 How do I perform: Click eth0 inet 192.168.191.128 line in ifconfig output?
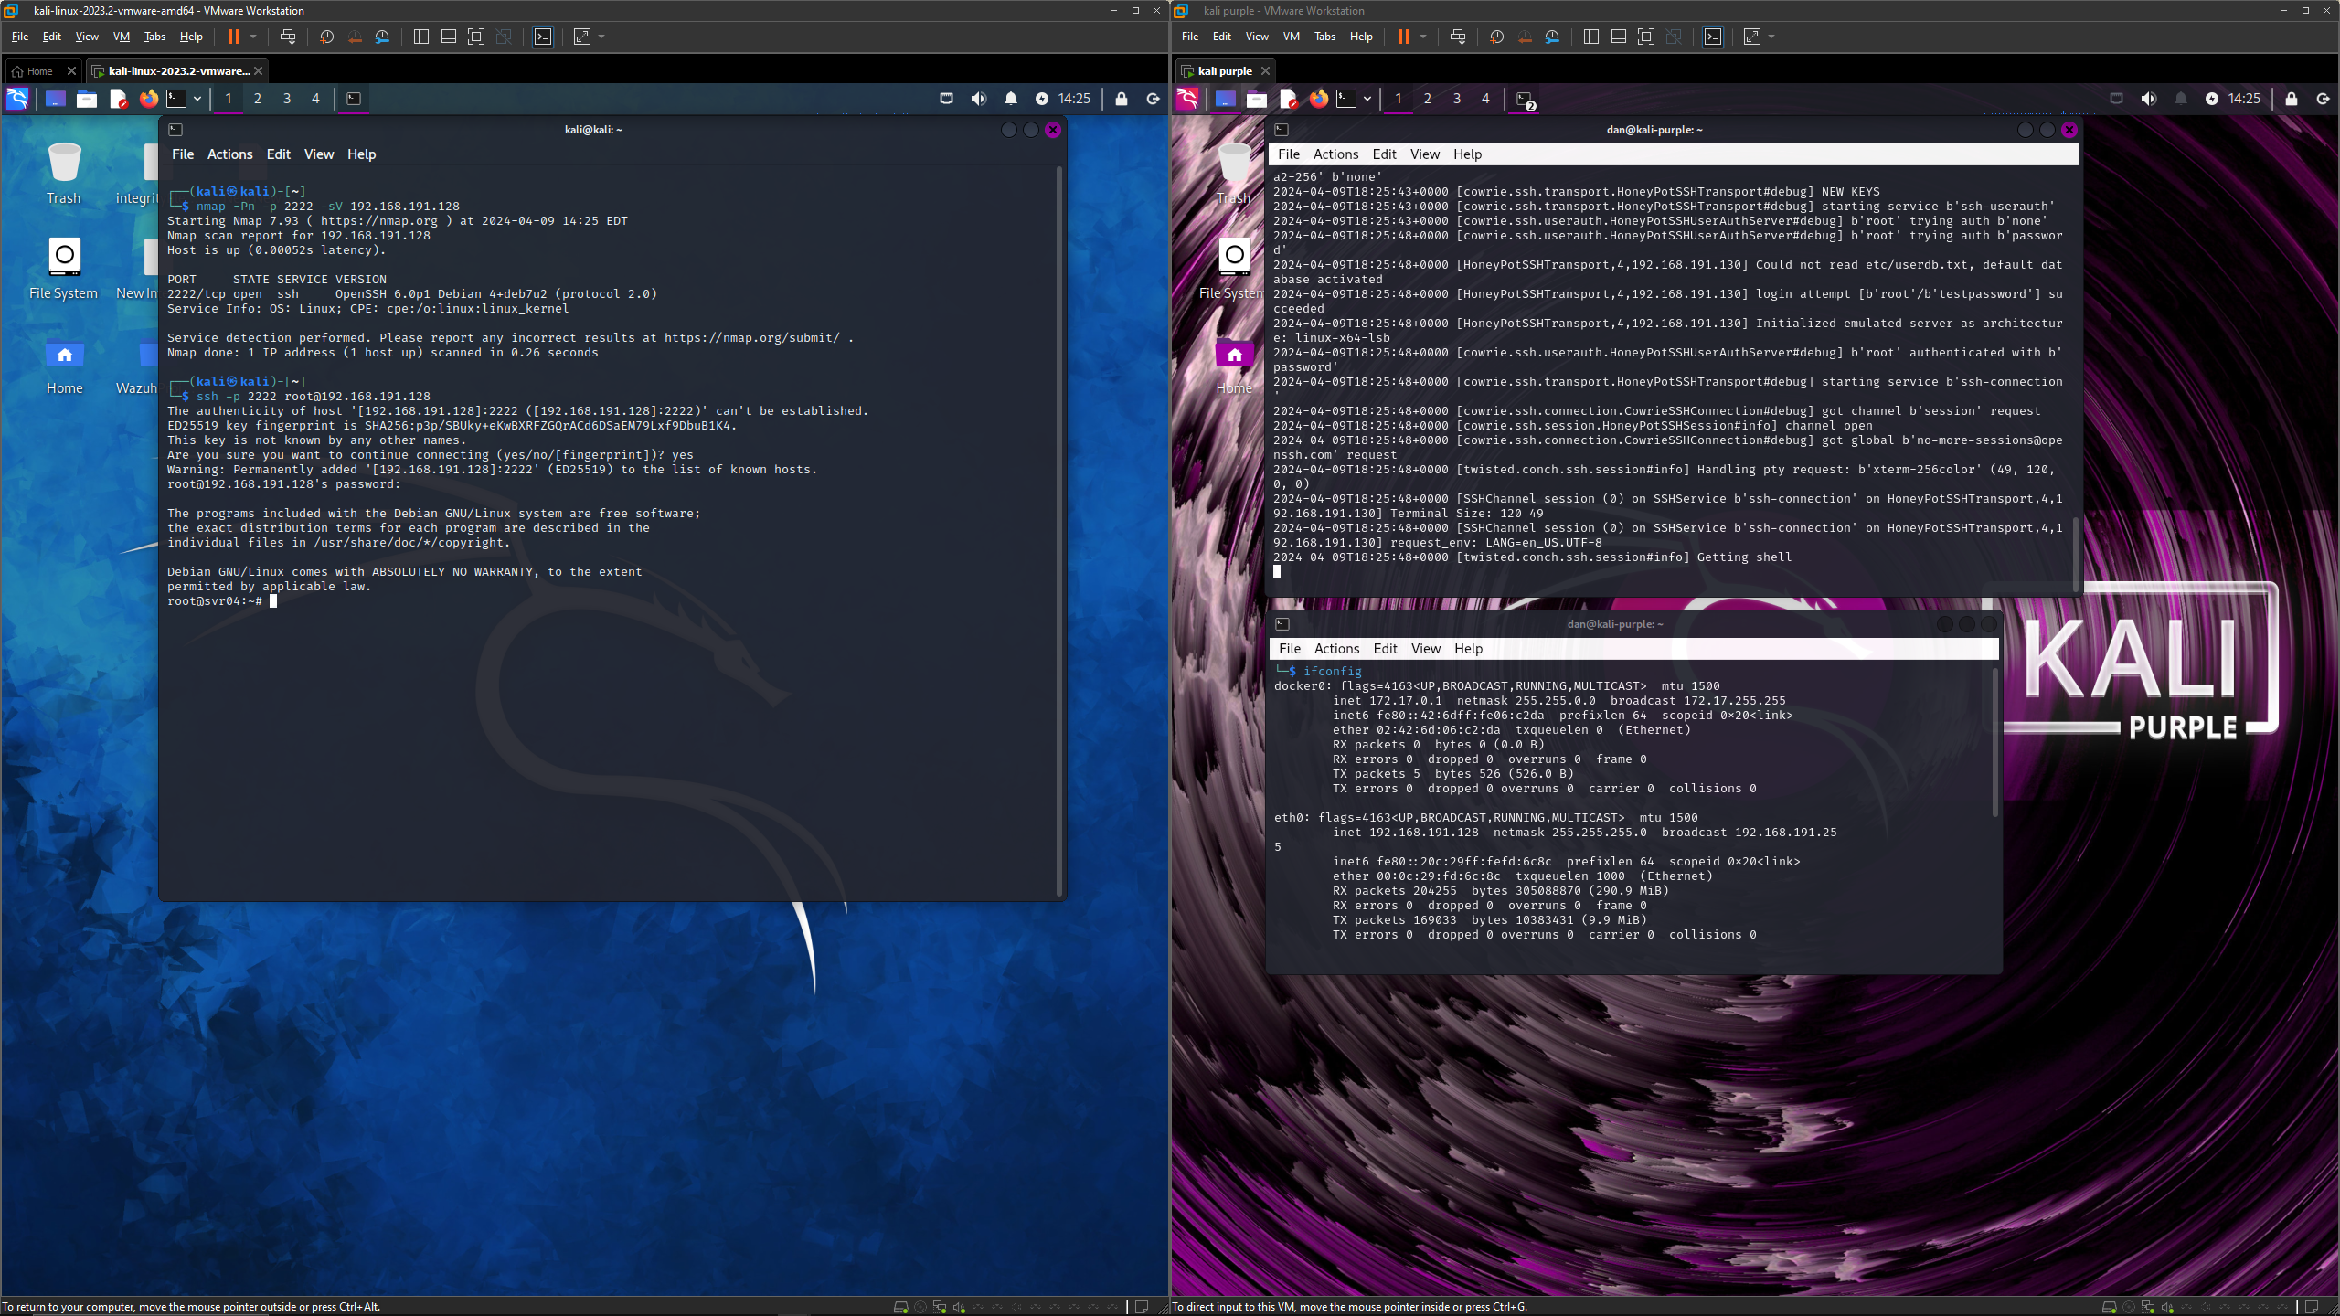coord(1585,833)
